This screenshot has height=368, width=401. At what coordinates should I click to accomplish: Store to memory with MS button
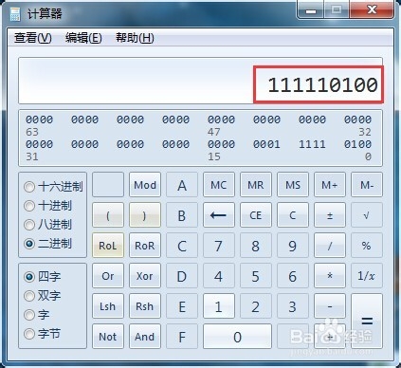click(293, 185)
